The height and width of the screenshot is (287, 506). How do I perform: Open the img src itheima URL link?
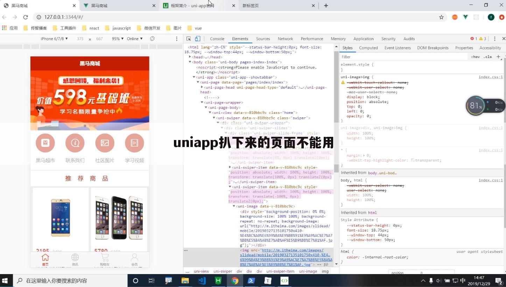pyautogui.click(x=286, y=257)
